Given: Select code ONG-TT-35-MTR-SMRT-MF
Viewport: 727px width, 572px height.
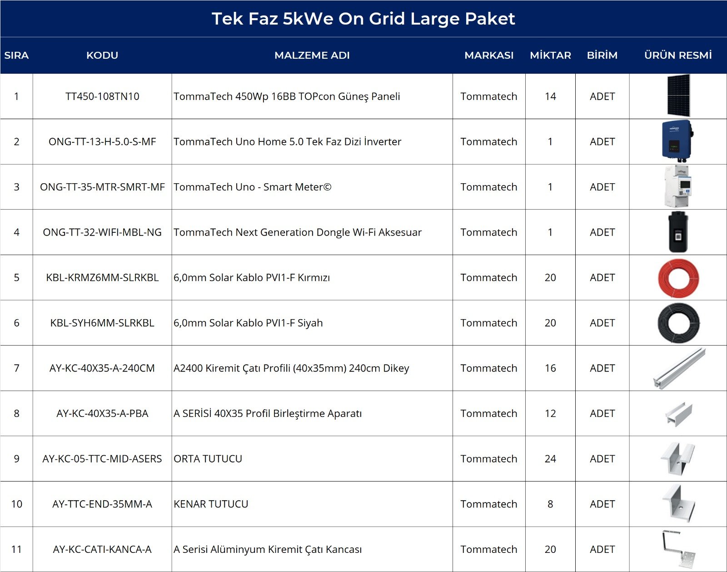Looking at the screenshot, I should [x=102, y=187].
